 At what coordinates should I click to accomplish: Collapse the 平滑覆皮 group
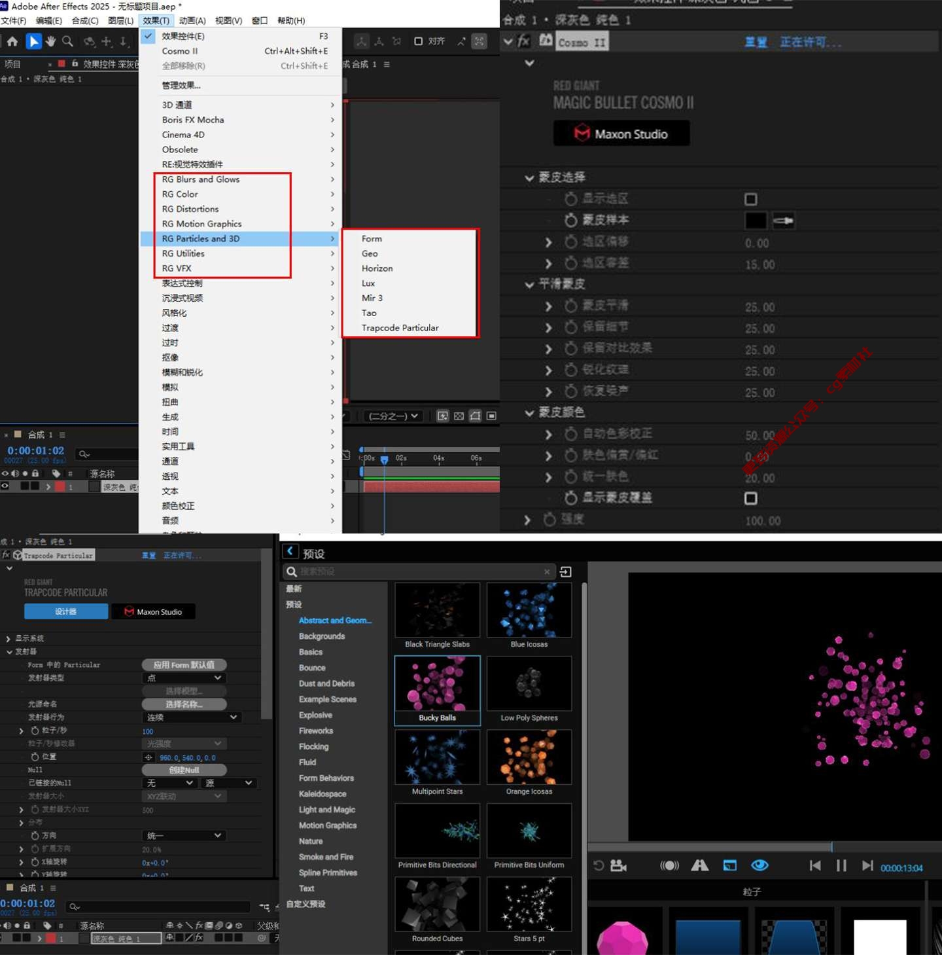529,284
